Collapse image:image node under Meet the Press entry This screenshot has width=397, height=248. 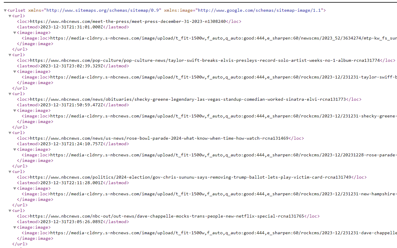point(14,33)
